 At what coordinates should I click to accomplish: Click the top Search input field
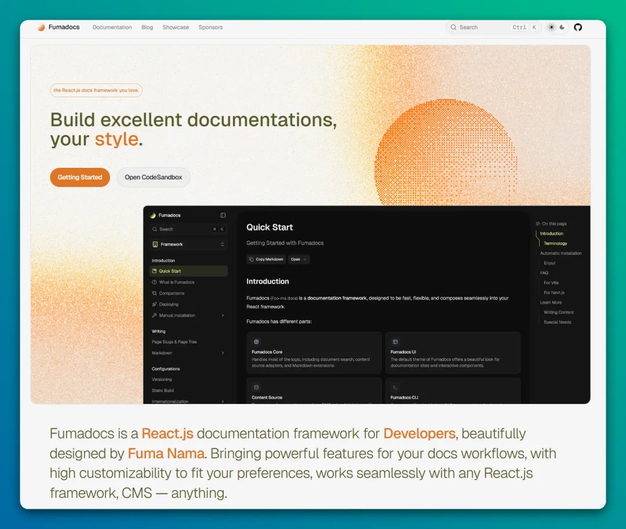coord(481,27)
